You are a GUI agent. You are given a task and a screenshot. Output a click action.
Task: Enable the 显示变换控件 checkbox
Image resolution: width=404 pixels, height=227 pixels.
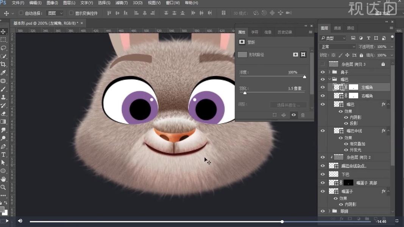[71, 13]
